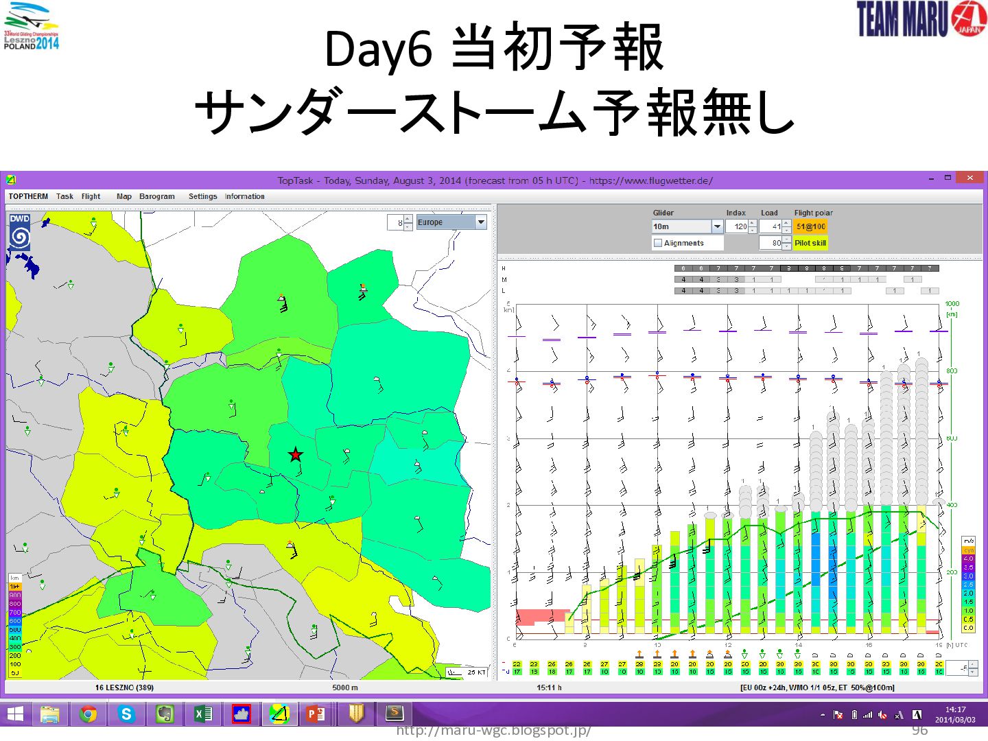Viewport: 988px width, 741px height.
Task: Click the stepper arrows beside the -5 field
Action: 973,668
